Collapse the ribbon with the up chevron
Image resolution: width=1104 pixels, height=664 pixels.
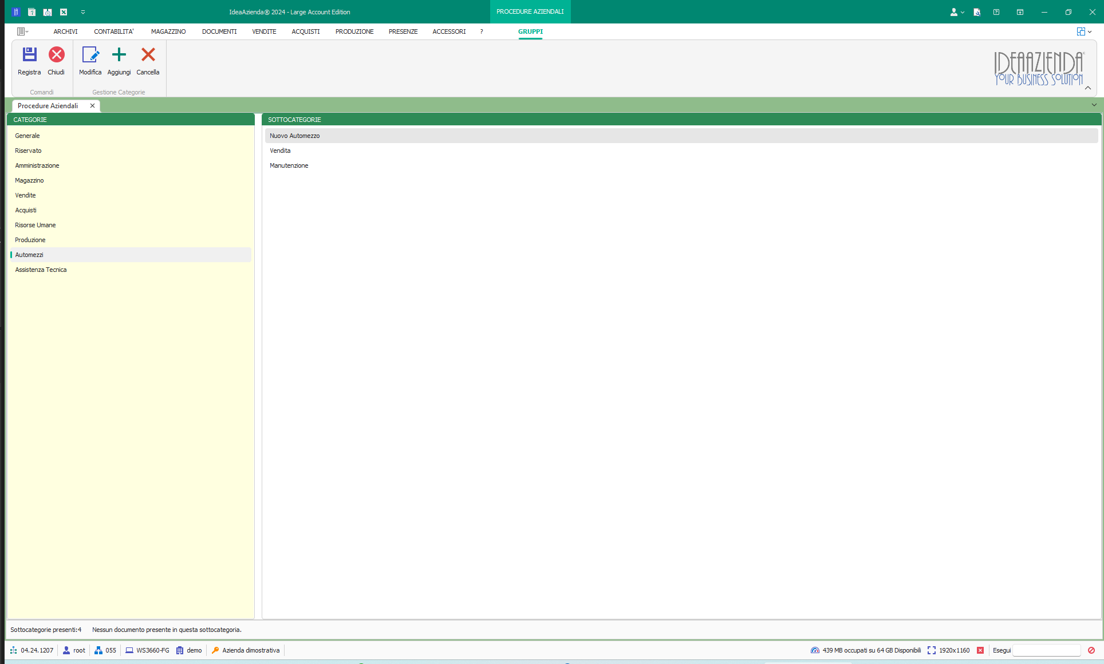pos(1088,88)
